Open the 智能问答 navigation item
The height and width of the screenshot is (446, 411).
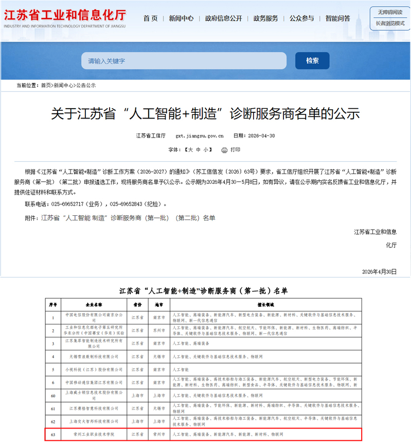click(x=338, y=19)
